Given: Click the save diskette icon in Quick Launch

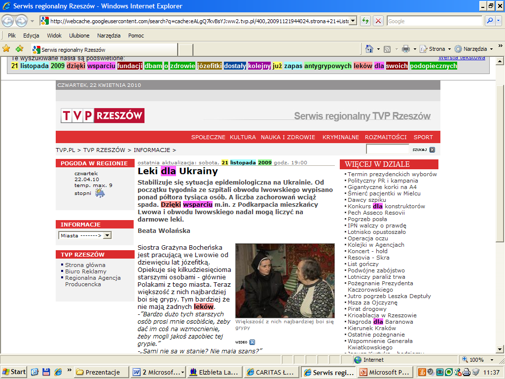Looking at the screenshot, I should tap(46, 372).
